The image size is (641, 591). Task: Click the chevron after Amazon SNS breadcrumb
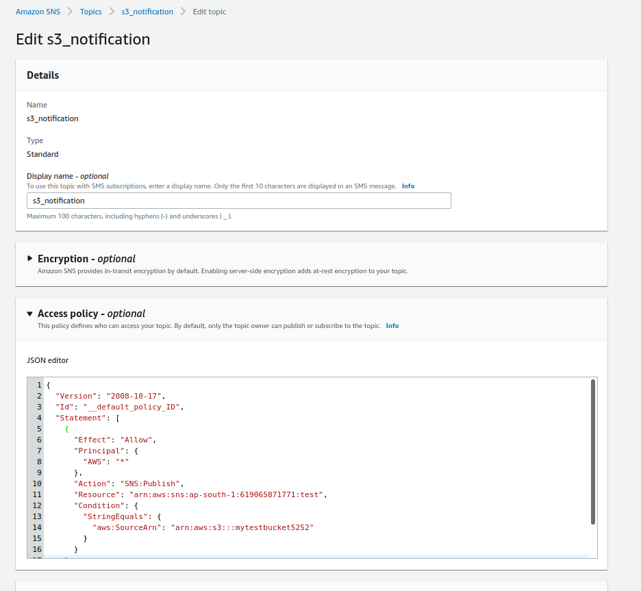pos(70,12)
